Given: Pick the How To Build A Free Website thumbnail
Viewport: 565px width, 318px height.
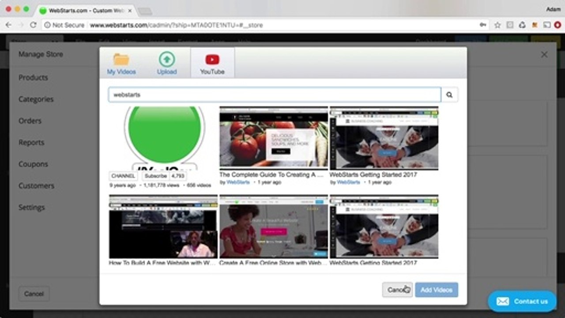Looking at the screenshot, I should (163, 227).
